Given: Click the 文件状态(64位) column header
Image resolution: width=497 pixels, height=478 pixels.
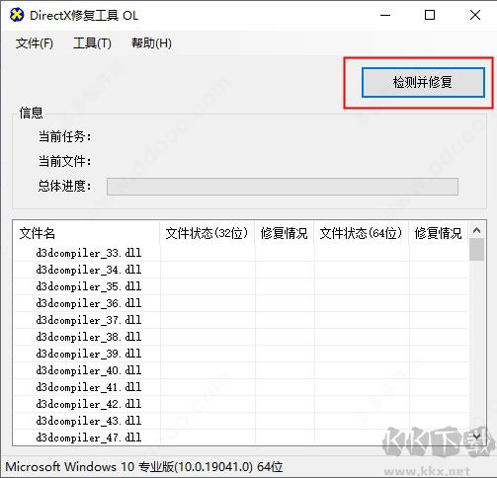Looking at the screenshot, I should click(362, 233).
